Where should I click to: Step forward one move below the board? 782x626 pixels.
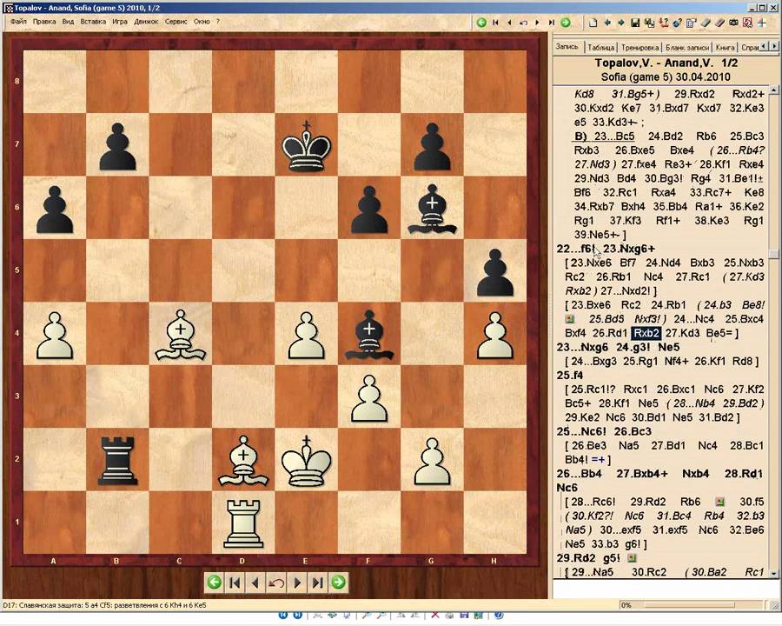pyautogui.click(x=297, y=583)
